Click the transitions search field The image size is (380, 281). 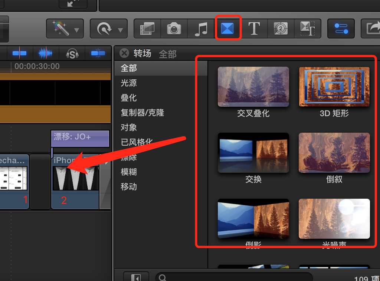pos(234,277)
